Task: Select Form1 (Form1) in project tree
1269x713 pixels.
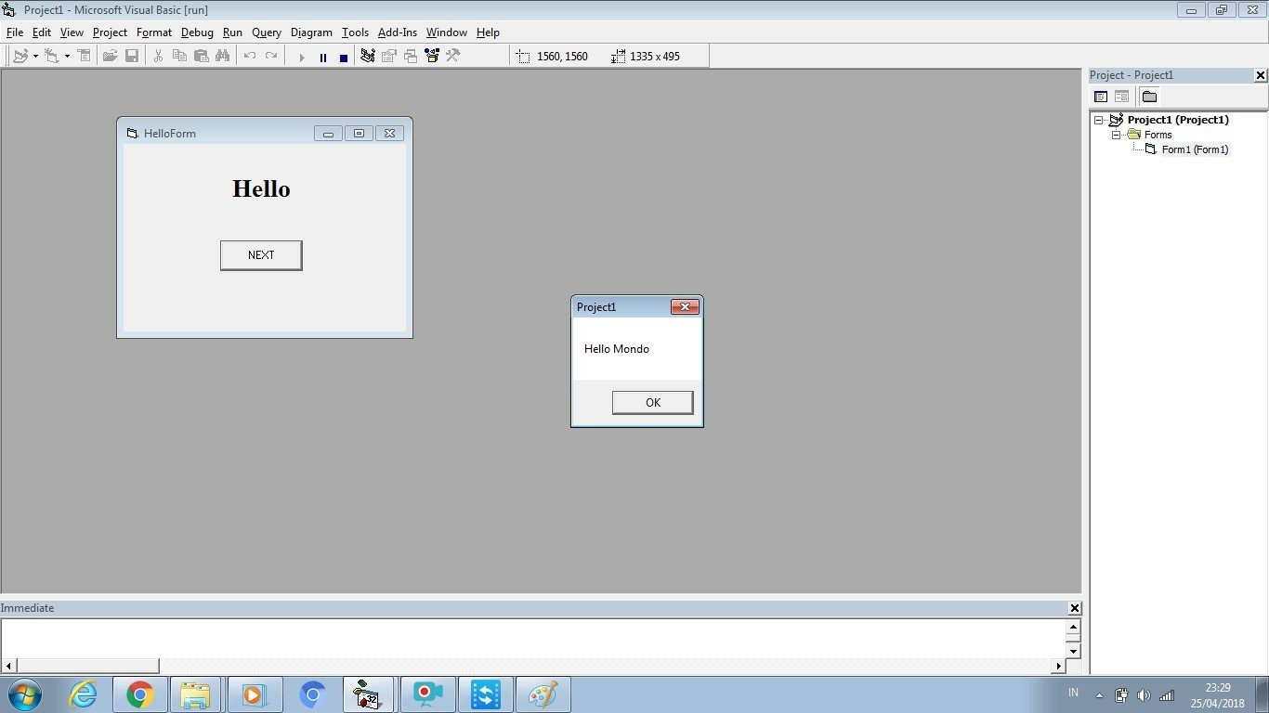Action: pos(1195,149)
